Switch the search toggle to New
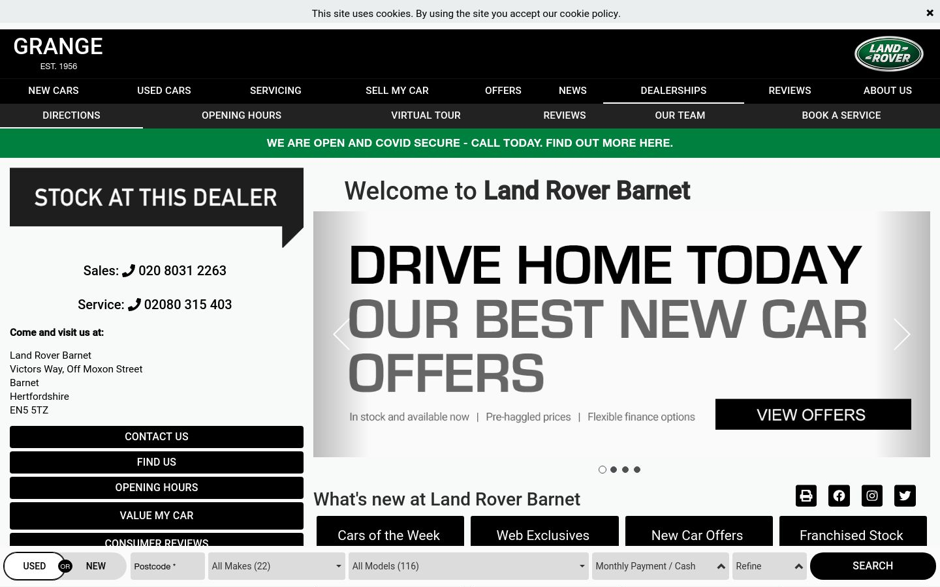The height and width of the screenshot is (587, 940). (x=96, y=566)
